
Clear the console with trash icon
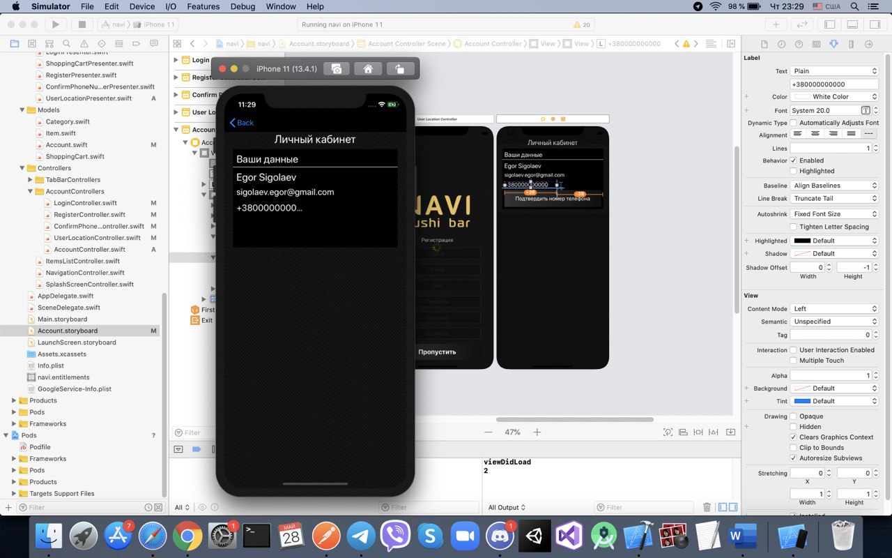point(707,507)
